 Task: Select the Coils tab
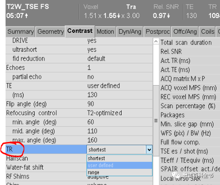tap(208, 31)
